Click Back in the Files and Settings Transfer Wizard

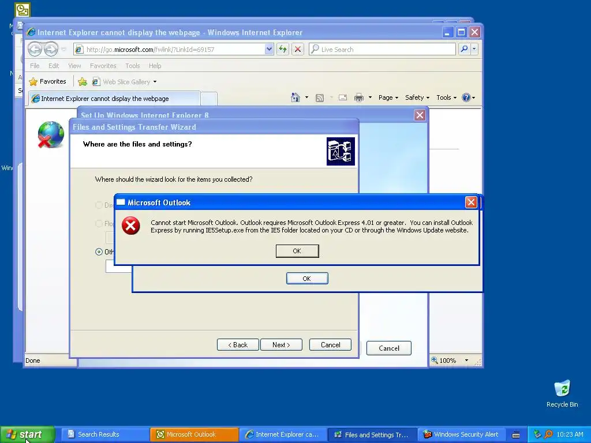[238, 345]
